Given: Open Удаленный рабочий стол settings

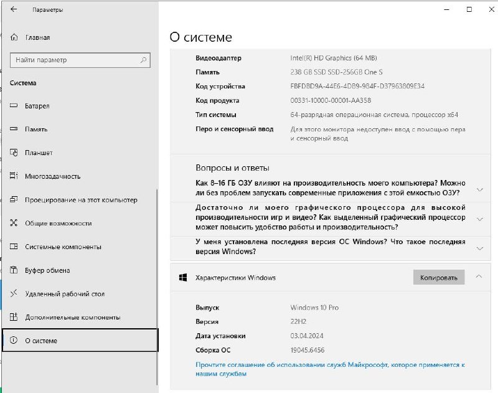Looking at the screenshot, I should click(x=80, y=293).
